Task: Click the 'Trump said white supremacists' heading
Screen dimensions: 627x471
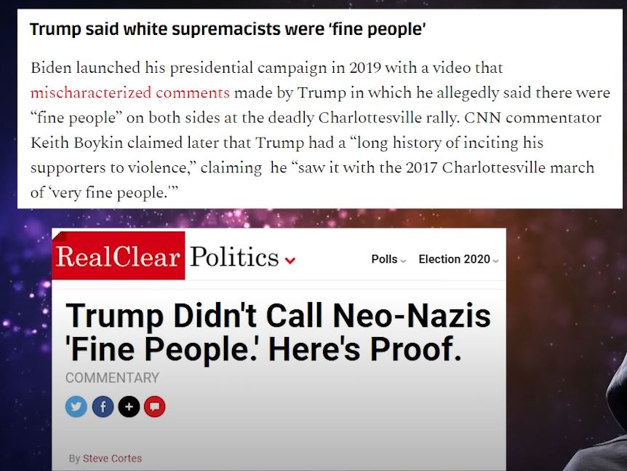Action: click(x=228, y=29)
